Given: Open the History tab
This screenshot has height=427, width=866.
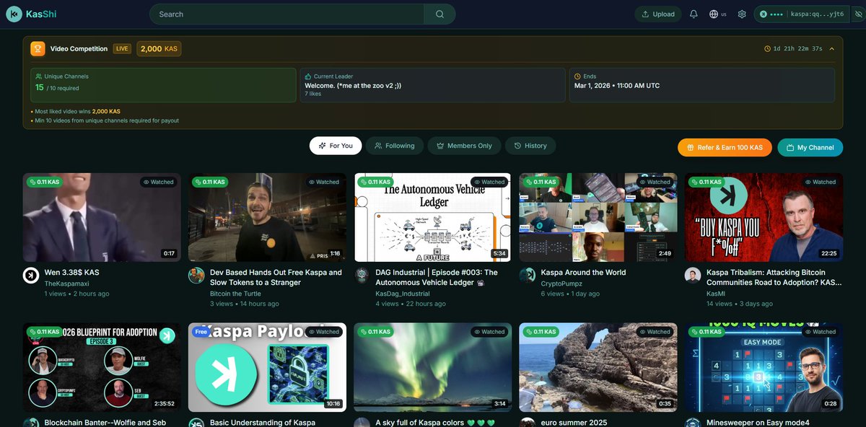Looking at the screenshot, I should [x=530, y=146].
